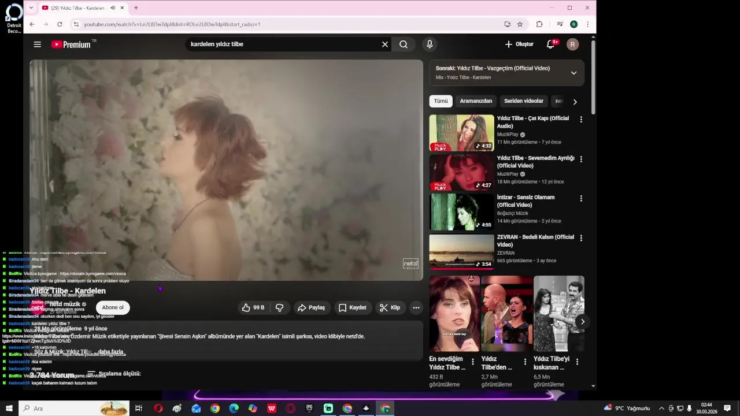Share the video via Paylaş

(x=312, y=308)
